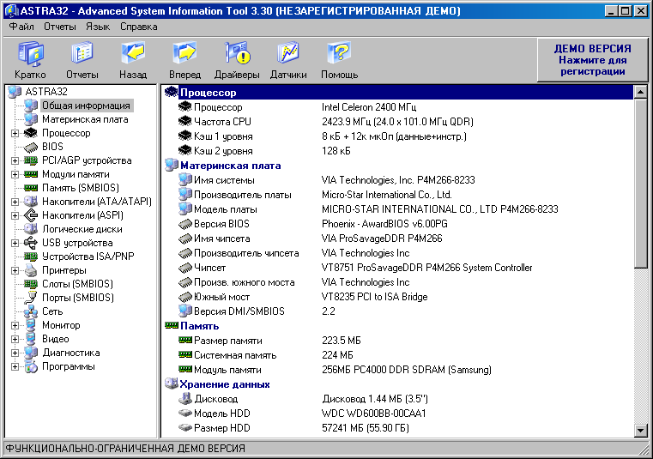Select the ASTRA32 root computer icon
Image resolution: width=653 pixels, height=459 pixels.
pos(15,92)
